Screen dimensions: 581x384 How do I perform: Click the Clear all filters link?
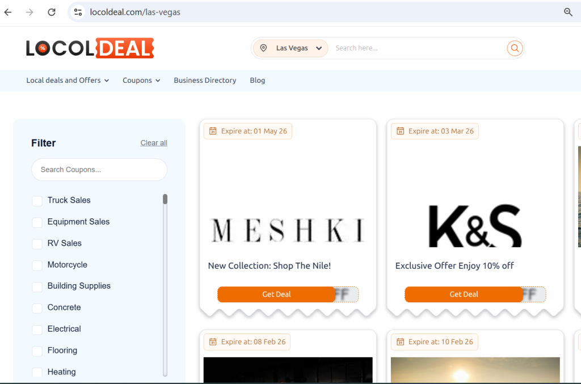pyautogui.click(x=153, y=143)
